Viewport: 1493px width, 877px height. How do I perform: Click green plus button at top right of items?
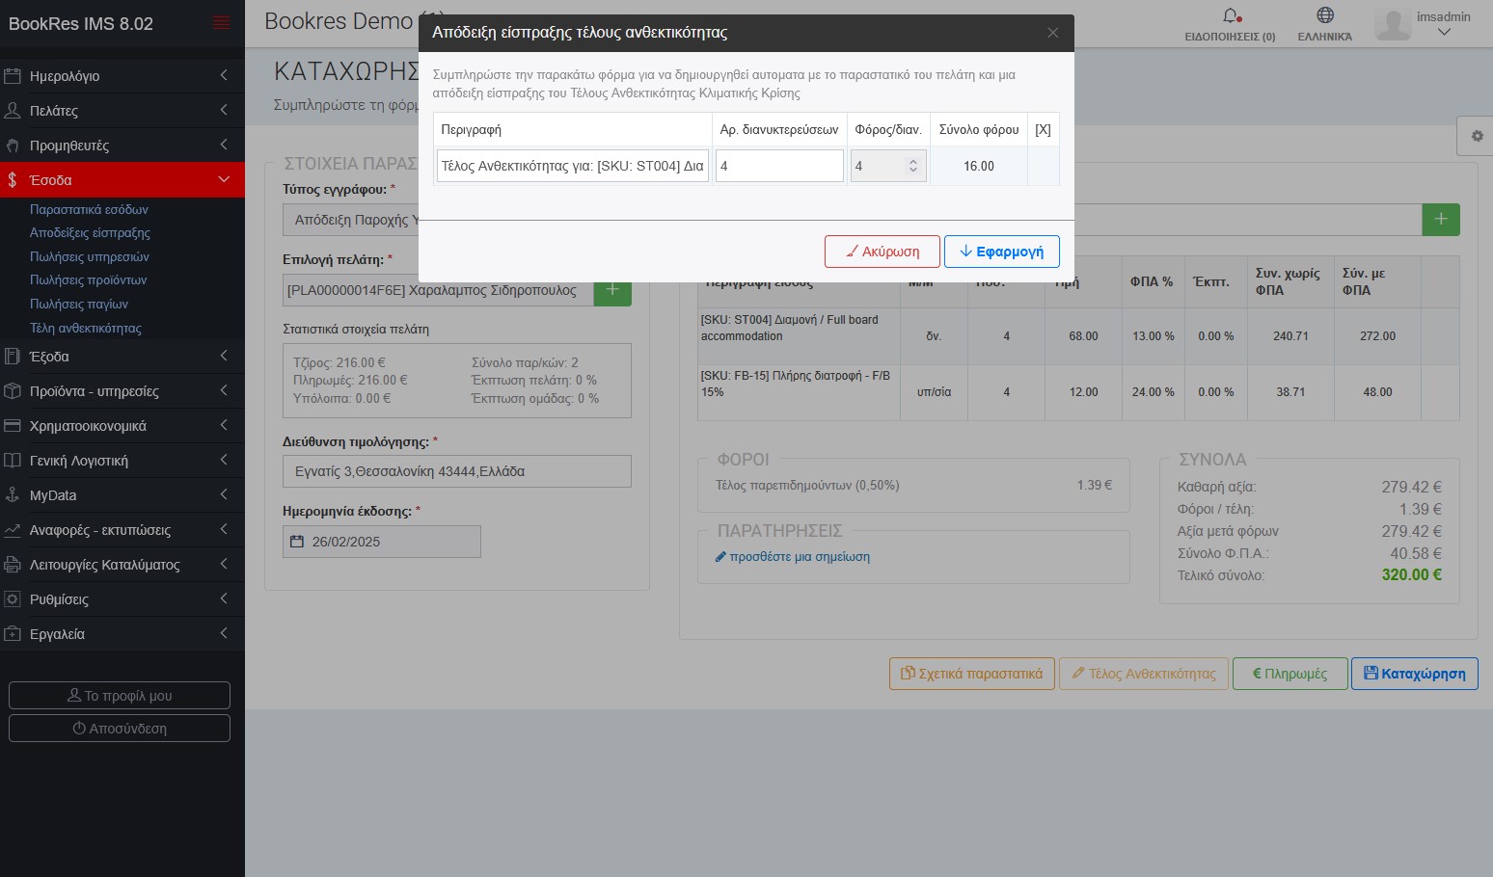[x=1440, y=220]
